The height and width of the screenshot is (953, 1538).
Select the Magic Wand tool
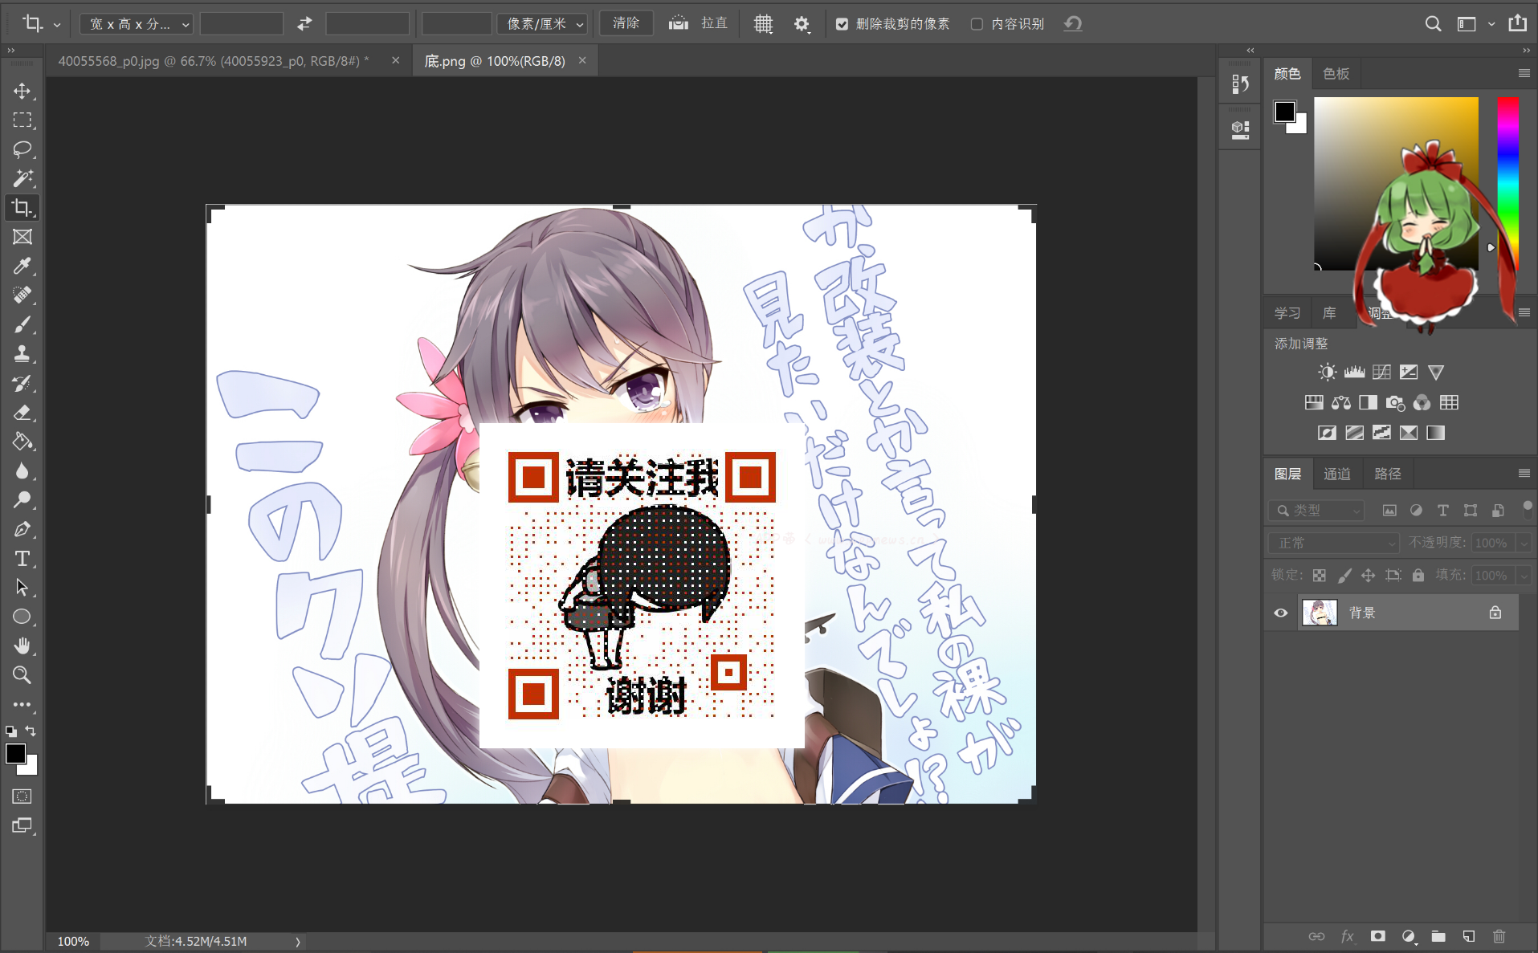22,178
